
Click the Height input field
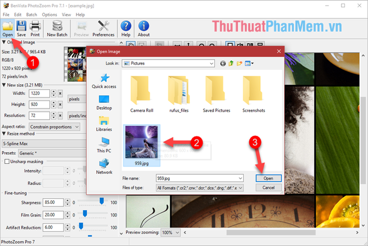[39, 104]
